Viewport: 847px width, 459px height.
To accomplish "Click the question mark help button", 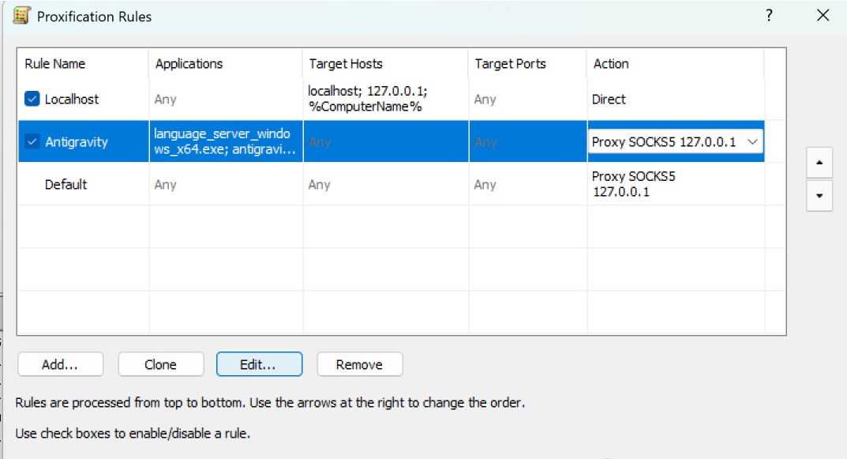I will (x=769, y=16).
